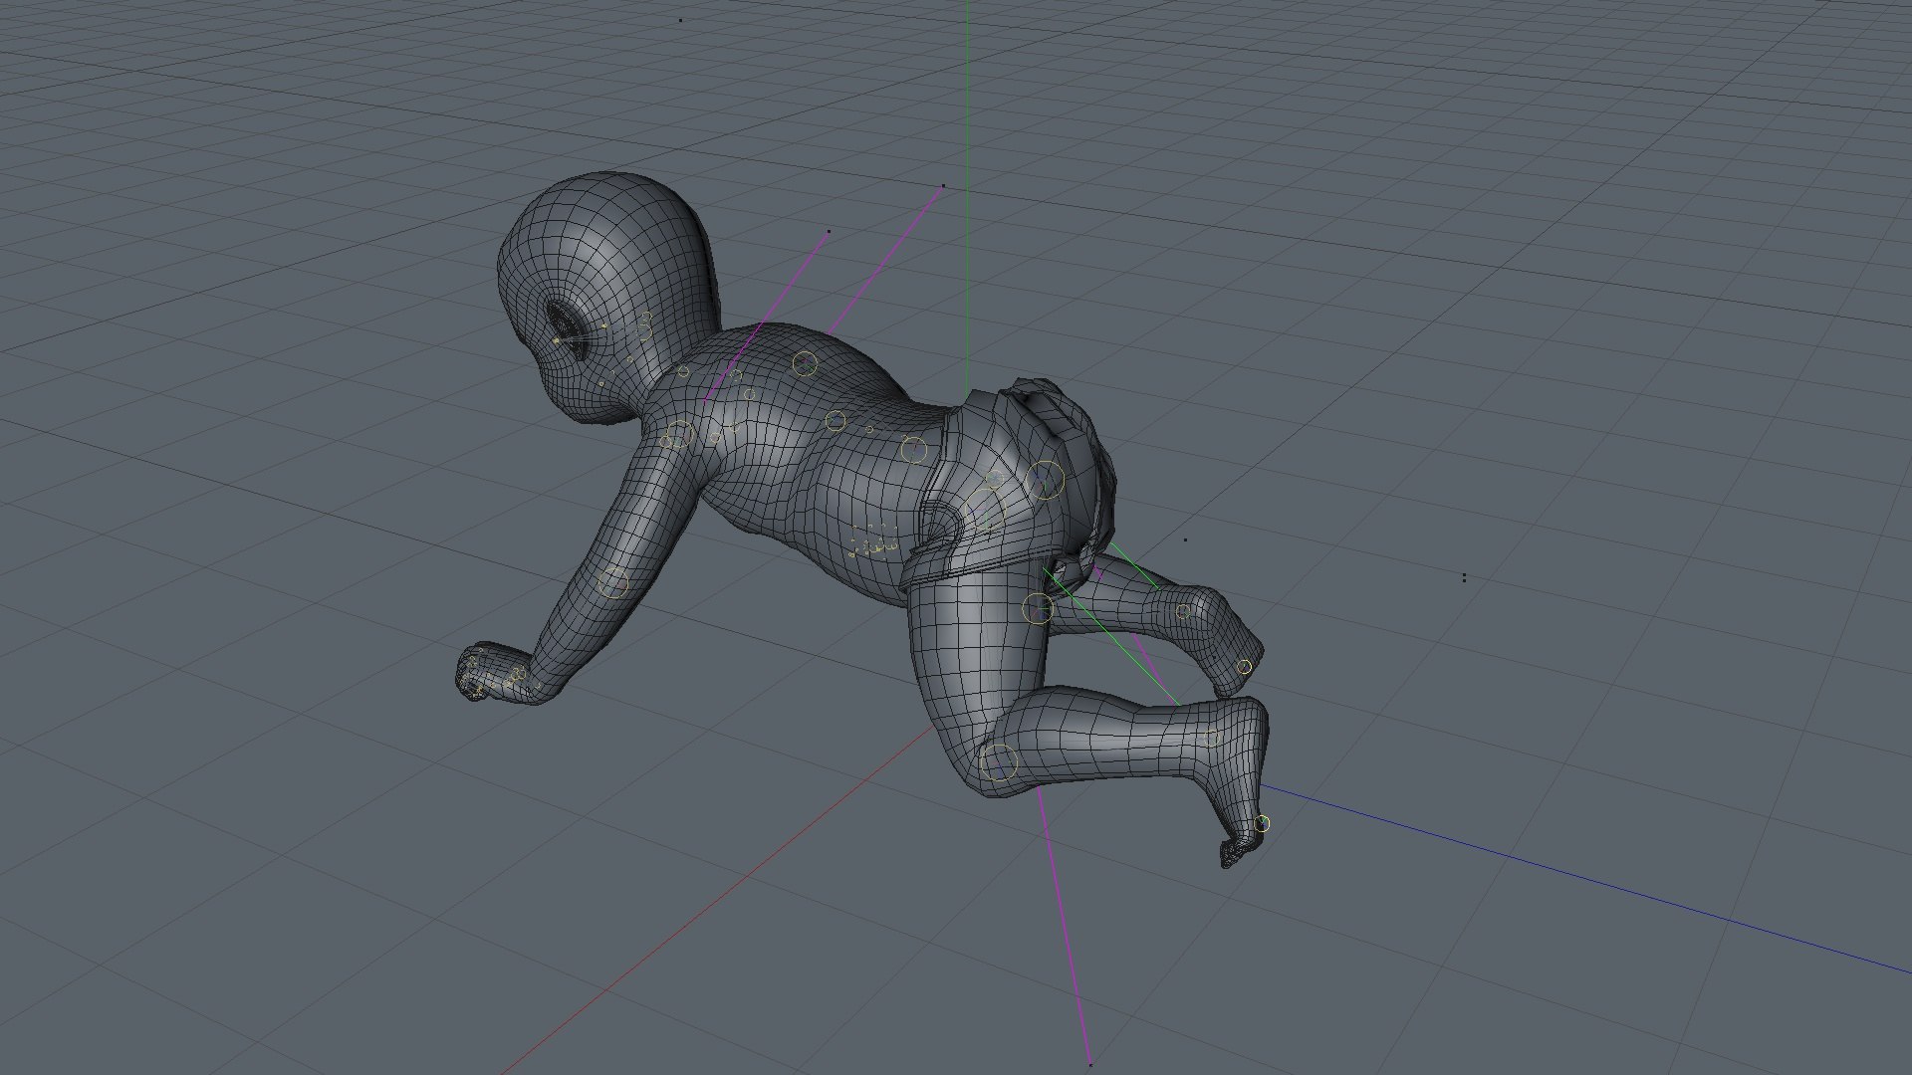Click the joint circle at the far foot's heel
1912x1075 pixels.
tap(1244, 666)
